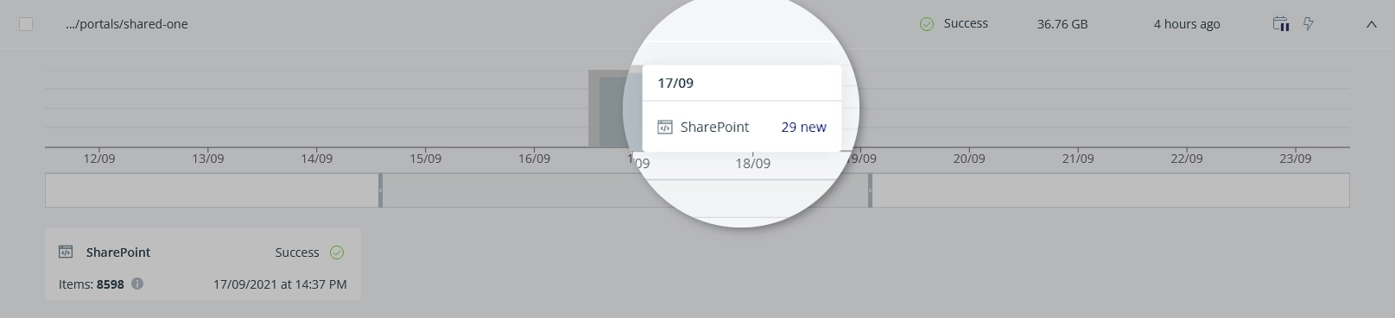
Task: Select the 18/09 date on timeline
Action: 752,163
